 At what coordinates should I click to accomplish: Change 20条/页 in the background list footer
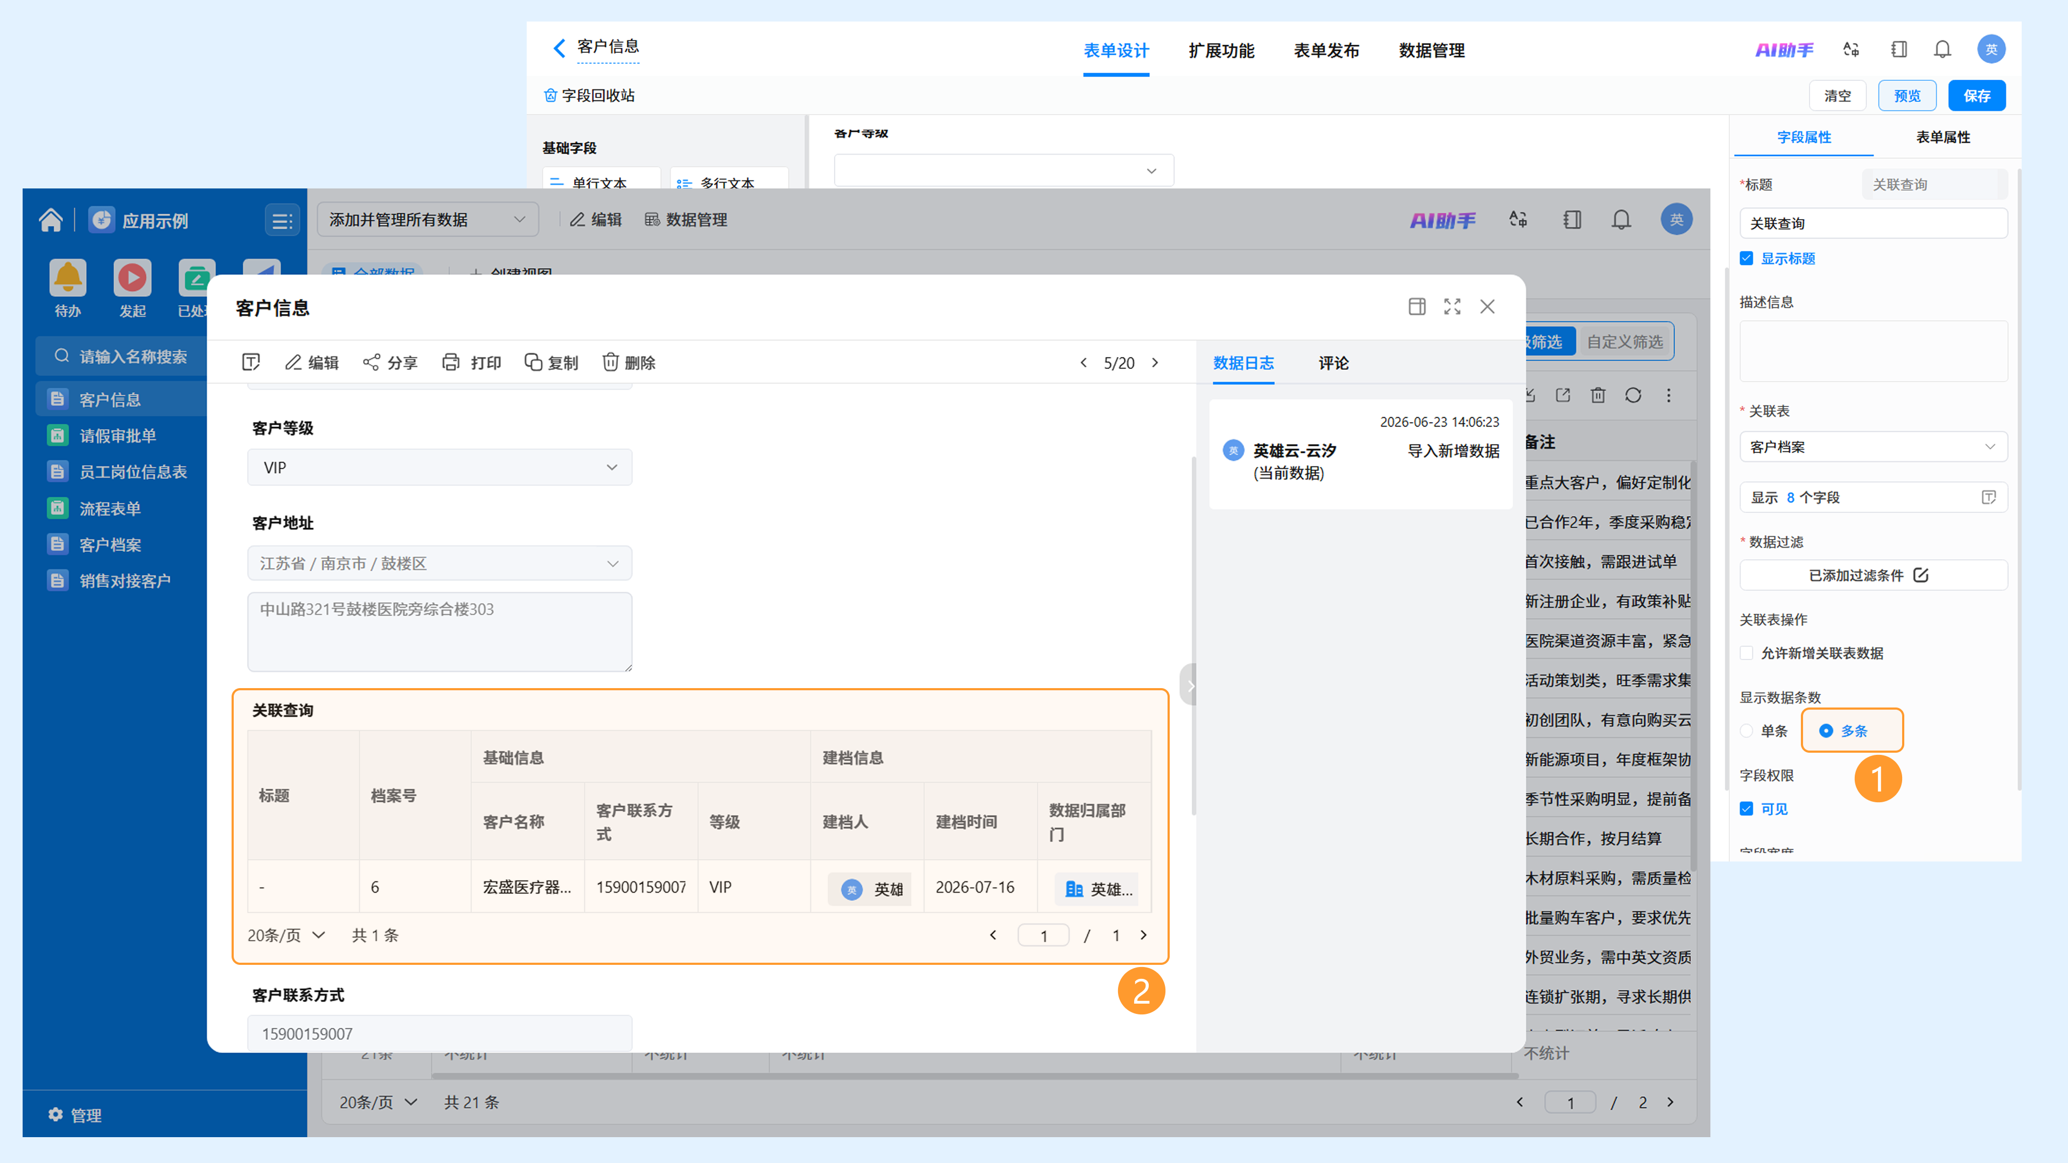click(378, 1102)
